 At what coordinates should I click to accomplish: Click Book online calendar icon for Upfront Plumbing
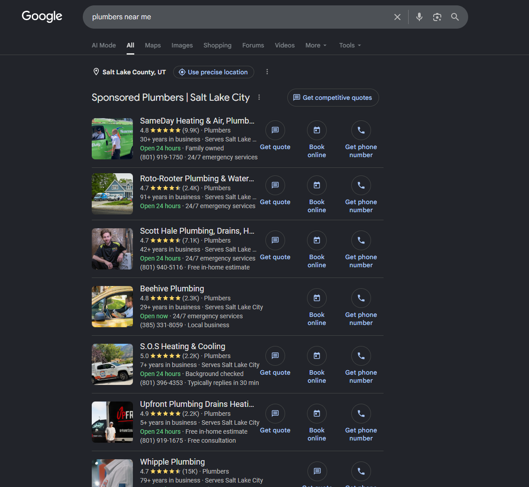click(x=316, y=414)
